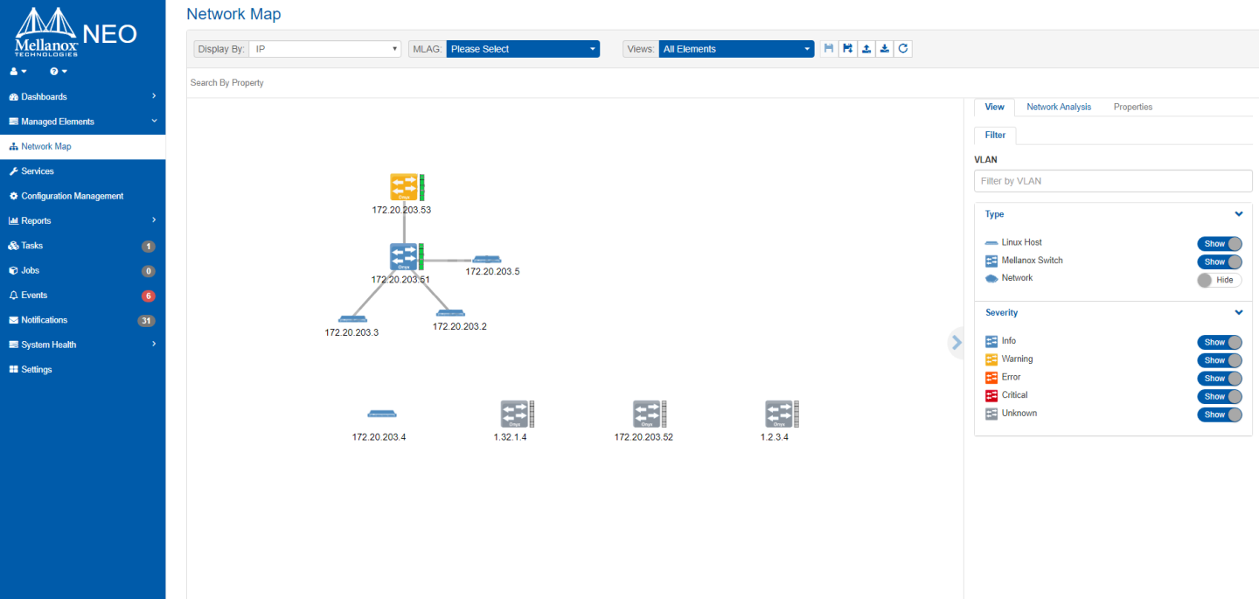
Task: Select the orange switch 172.20.203.53 node
Action: (x=403, y=188)
